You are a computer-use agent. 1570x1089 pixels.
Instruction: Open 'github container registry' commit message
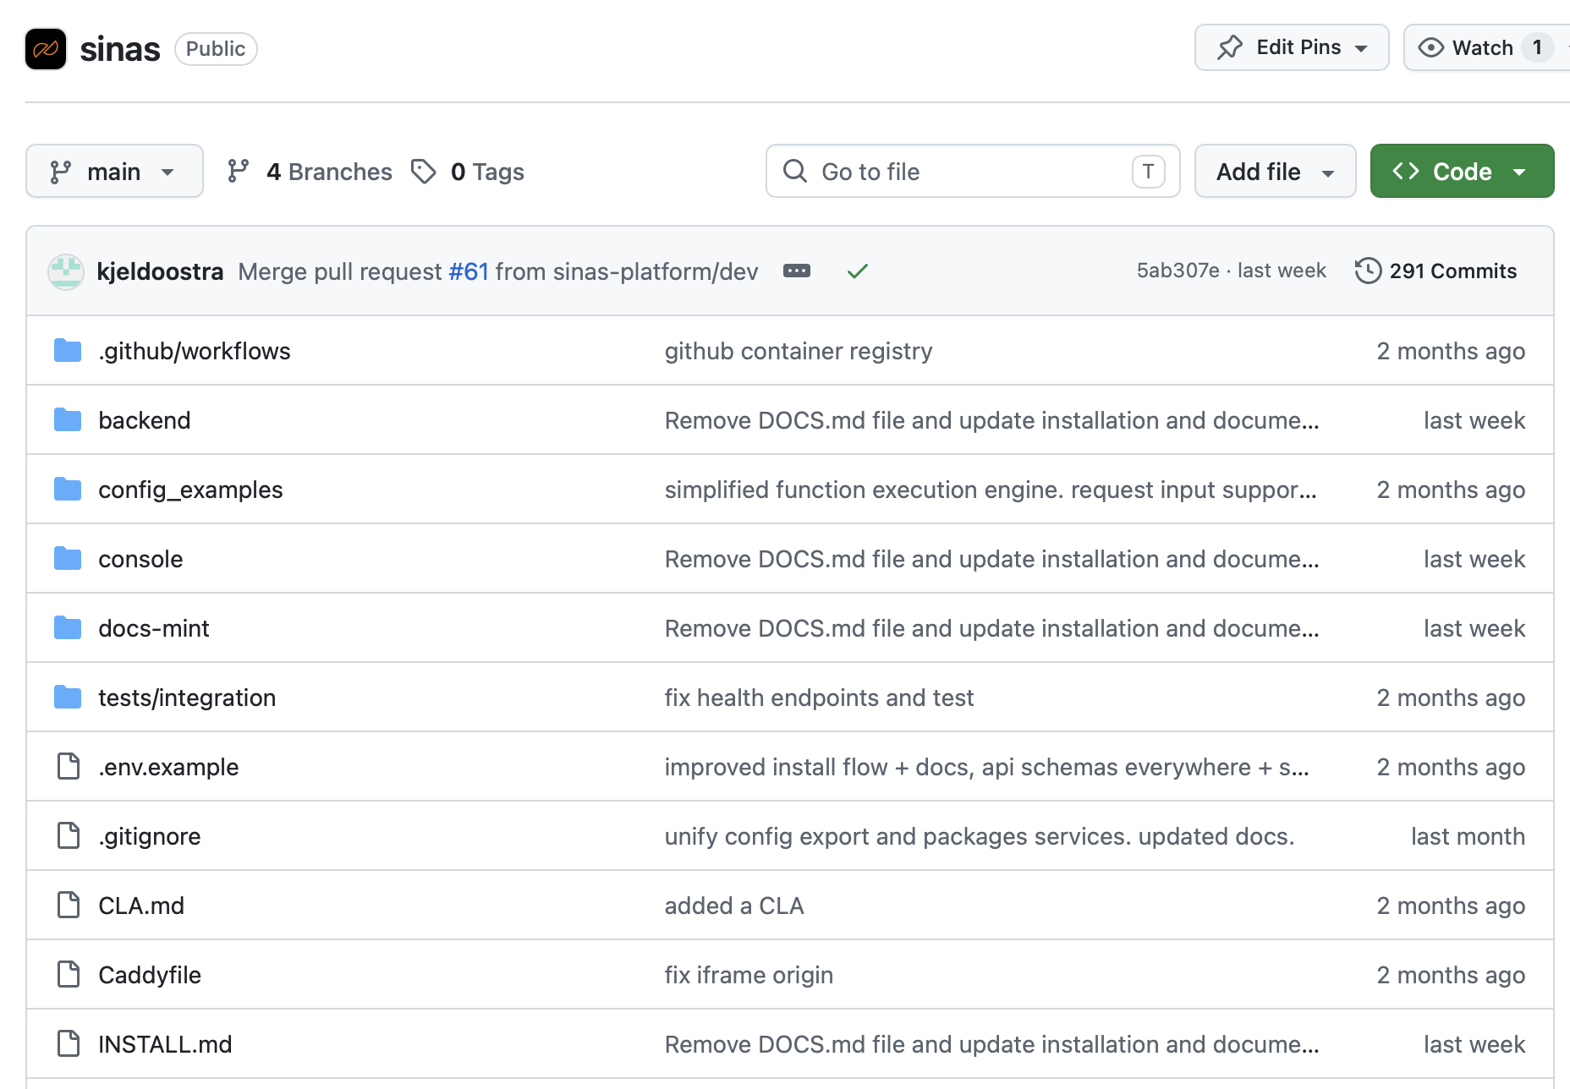[799, 351]
